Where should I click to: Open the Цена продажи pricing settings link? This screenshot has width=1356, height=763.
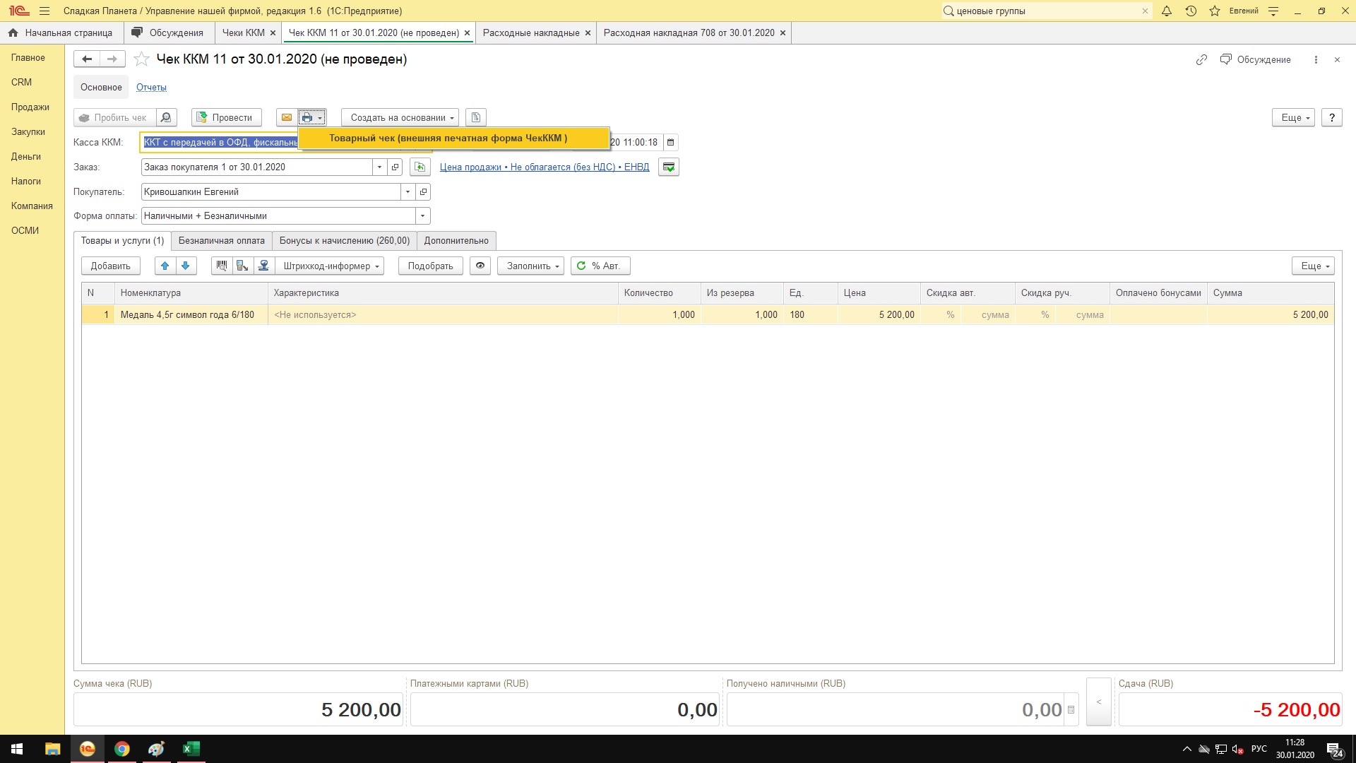coord(544,167)
